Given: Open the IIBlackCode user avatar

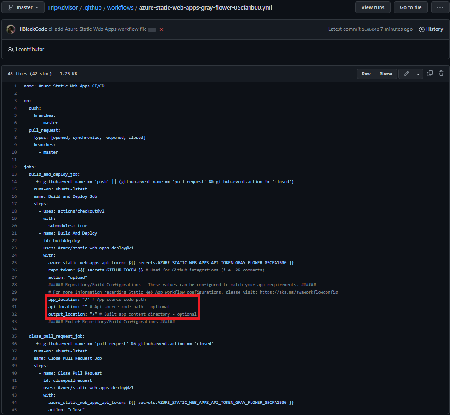Looking at the screenshot, I should point(11,29).
